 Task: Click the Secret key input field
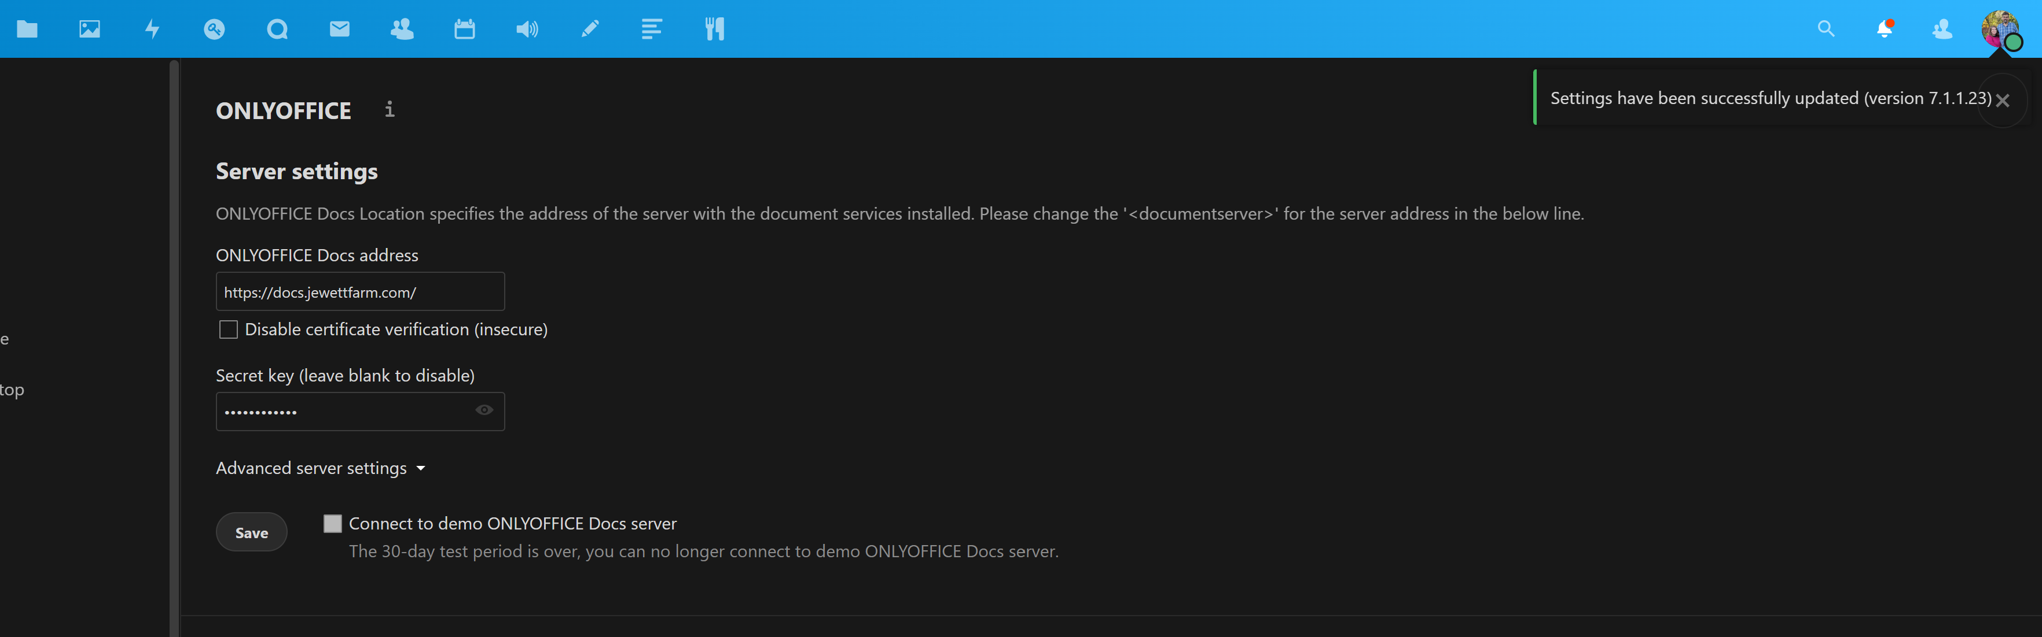360,412
